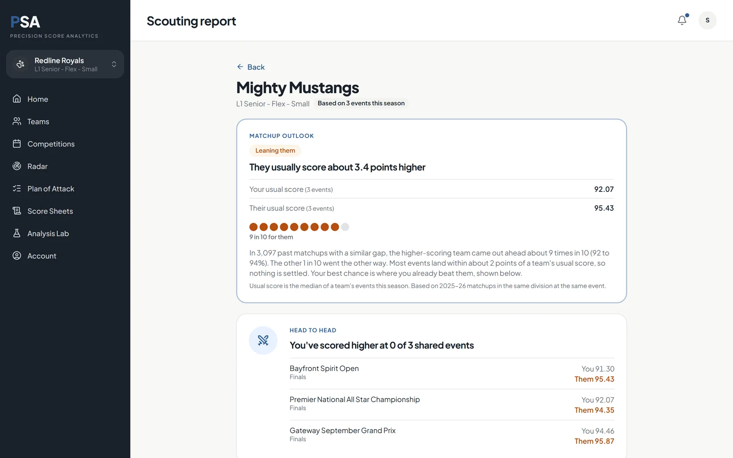This screenshot has width=733, height=458.
Task: Select the Gateway September Grand Prix event name
Action: (343, 431)
